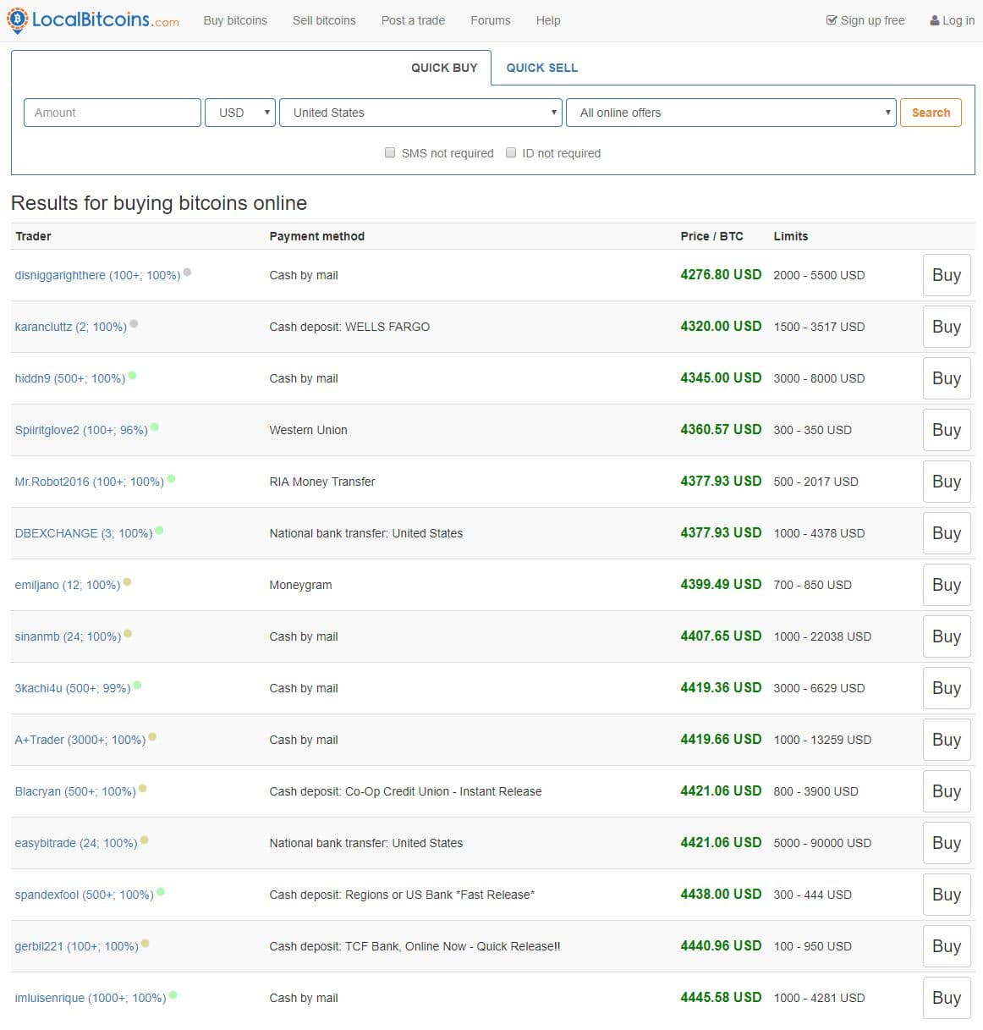Click Mr.Robot2016's green status dot
This screenshot has width=983, height=1030.
coord(171,478)
